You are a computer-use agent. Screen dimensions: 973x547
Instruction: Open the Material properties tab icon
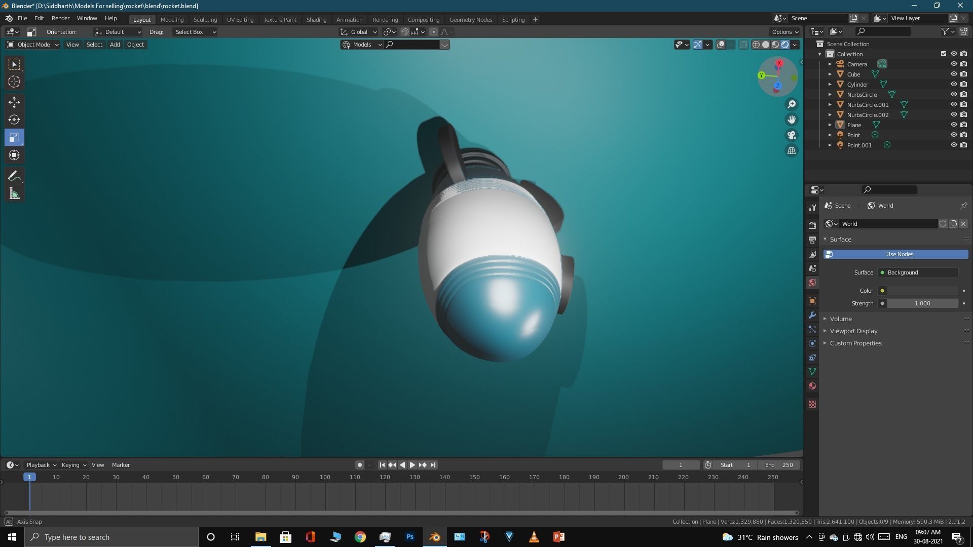[x=812, y=386]
